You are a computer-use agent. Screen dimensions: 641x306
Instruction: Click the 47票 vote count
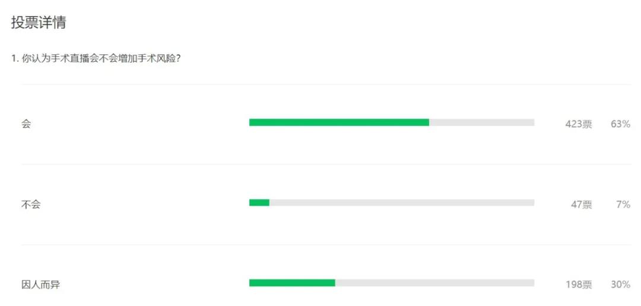581,204
